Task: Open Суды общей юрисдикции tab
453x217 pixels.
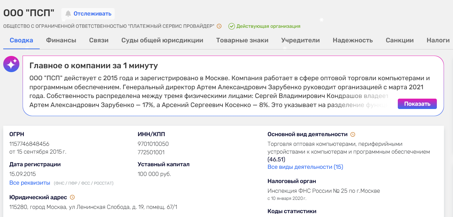Action: point(162,40)
